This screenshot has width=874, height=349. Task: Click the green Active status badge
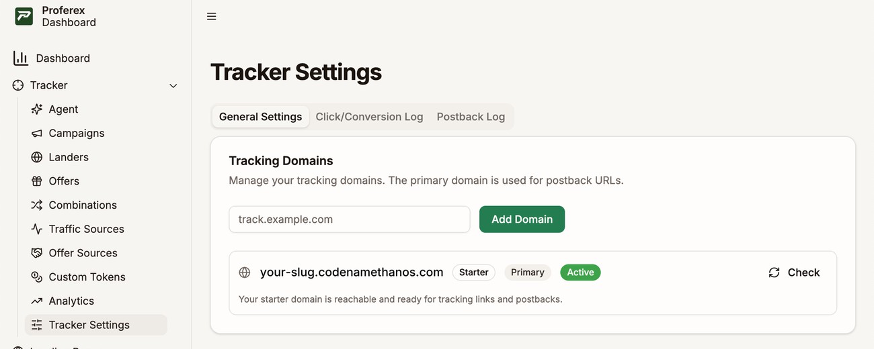(580, 272)
